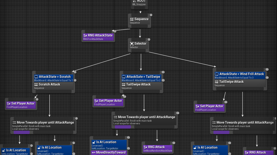Select 'Move Towards player until AttackRange' title in Scratch branch
This screenshot has width=277, height=155.
pos(46,122)
